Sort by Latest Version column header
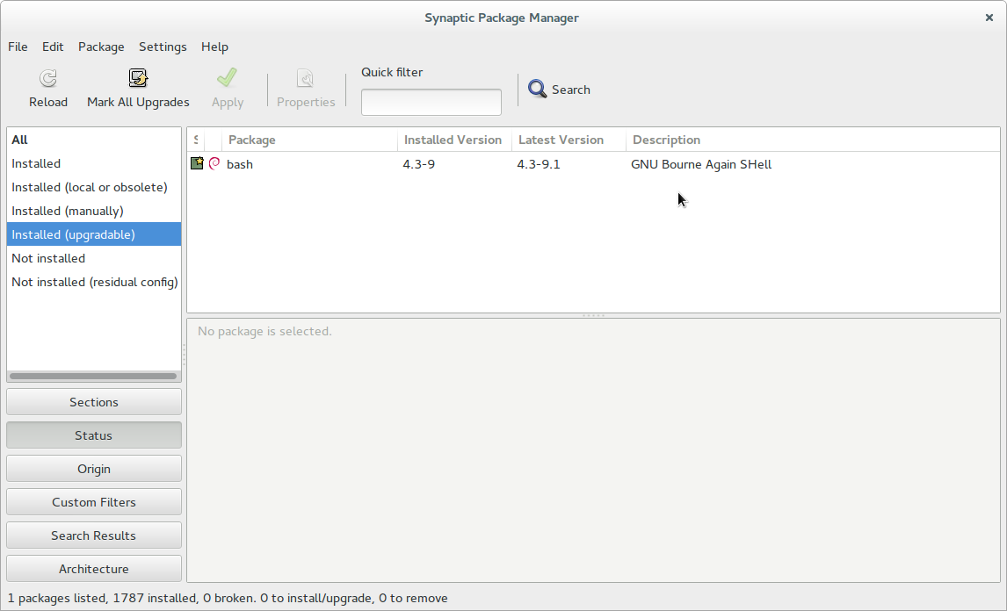This screenshot has height=611, width=1007. point(569,140)
